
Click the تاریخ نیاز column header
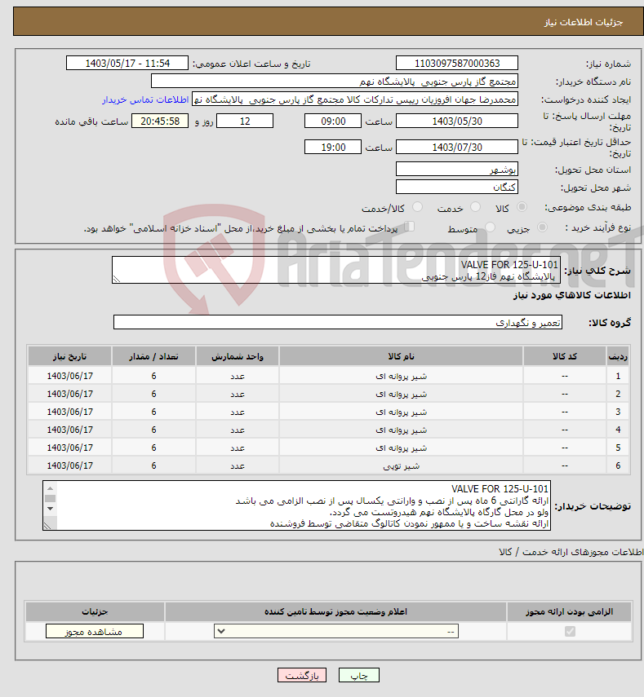(x=70, y=356)
